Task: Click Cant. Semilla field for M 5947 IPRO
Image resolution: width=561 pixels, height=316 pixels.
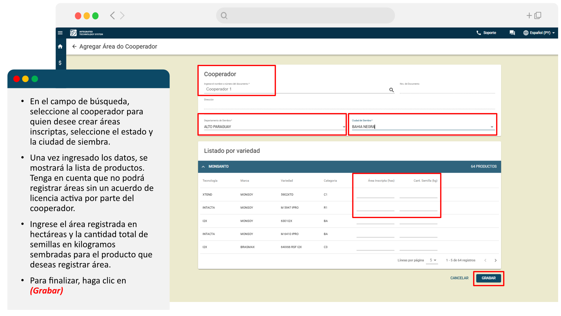Action: [418, 208]
